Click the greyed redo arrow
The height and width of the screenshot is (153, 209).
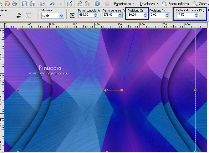point(60,4)
